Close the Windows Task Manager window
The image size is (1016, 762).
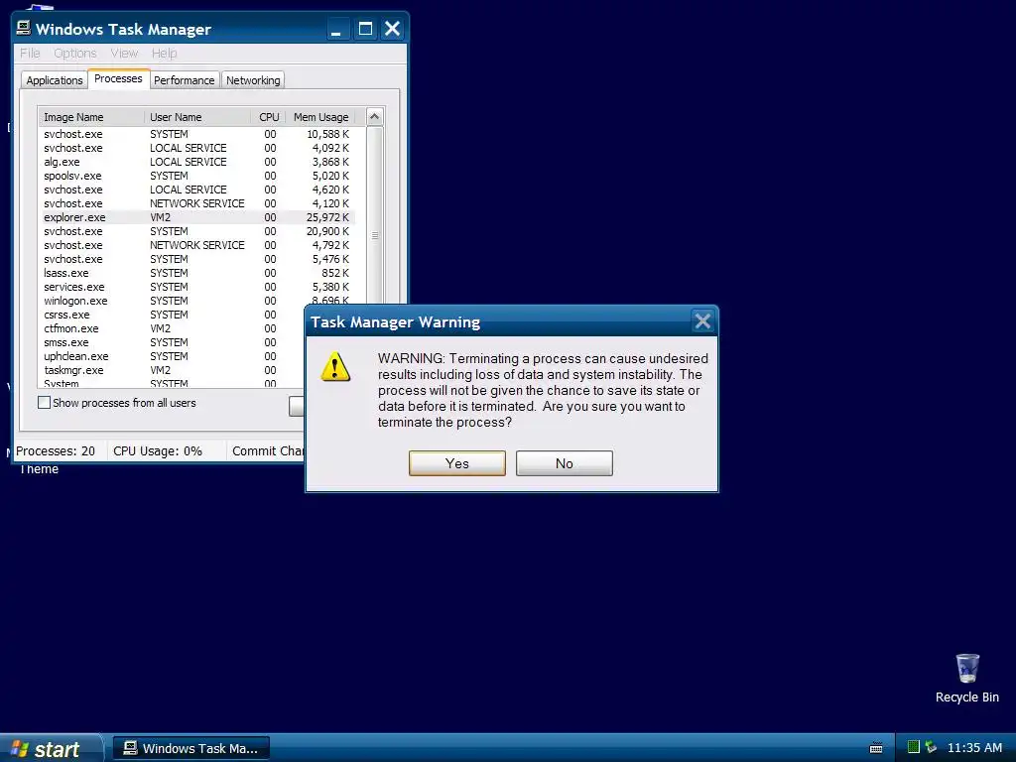click(392, 29)
